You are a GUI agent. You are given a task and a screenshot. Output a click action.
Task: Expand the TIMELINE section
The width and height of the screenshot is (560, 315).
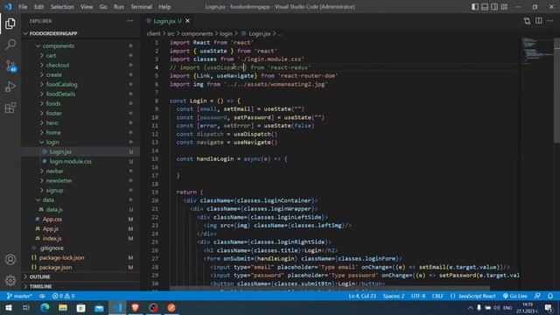pyautogui.click(x=40, y=286)
